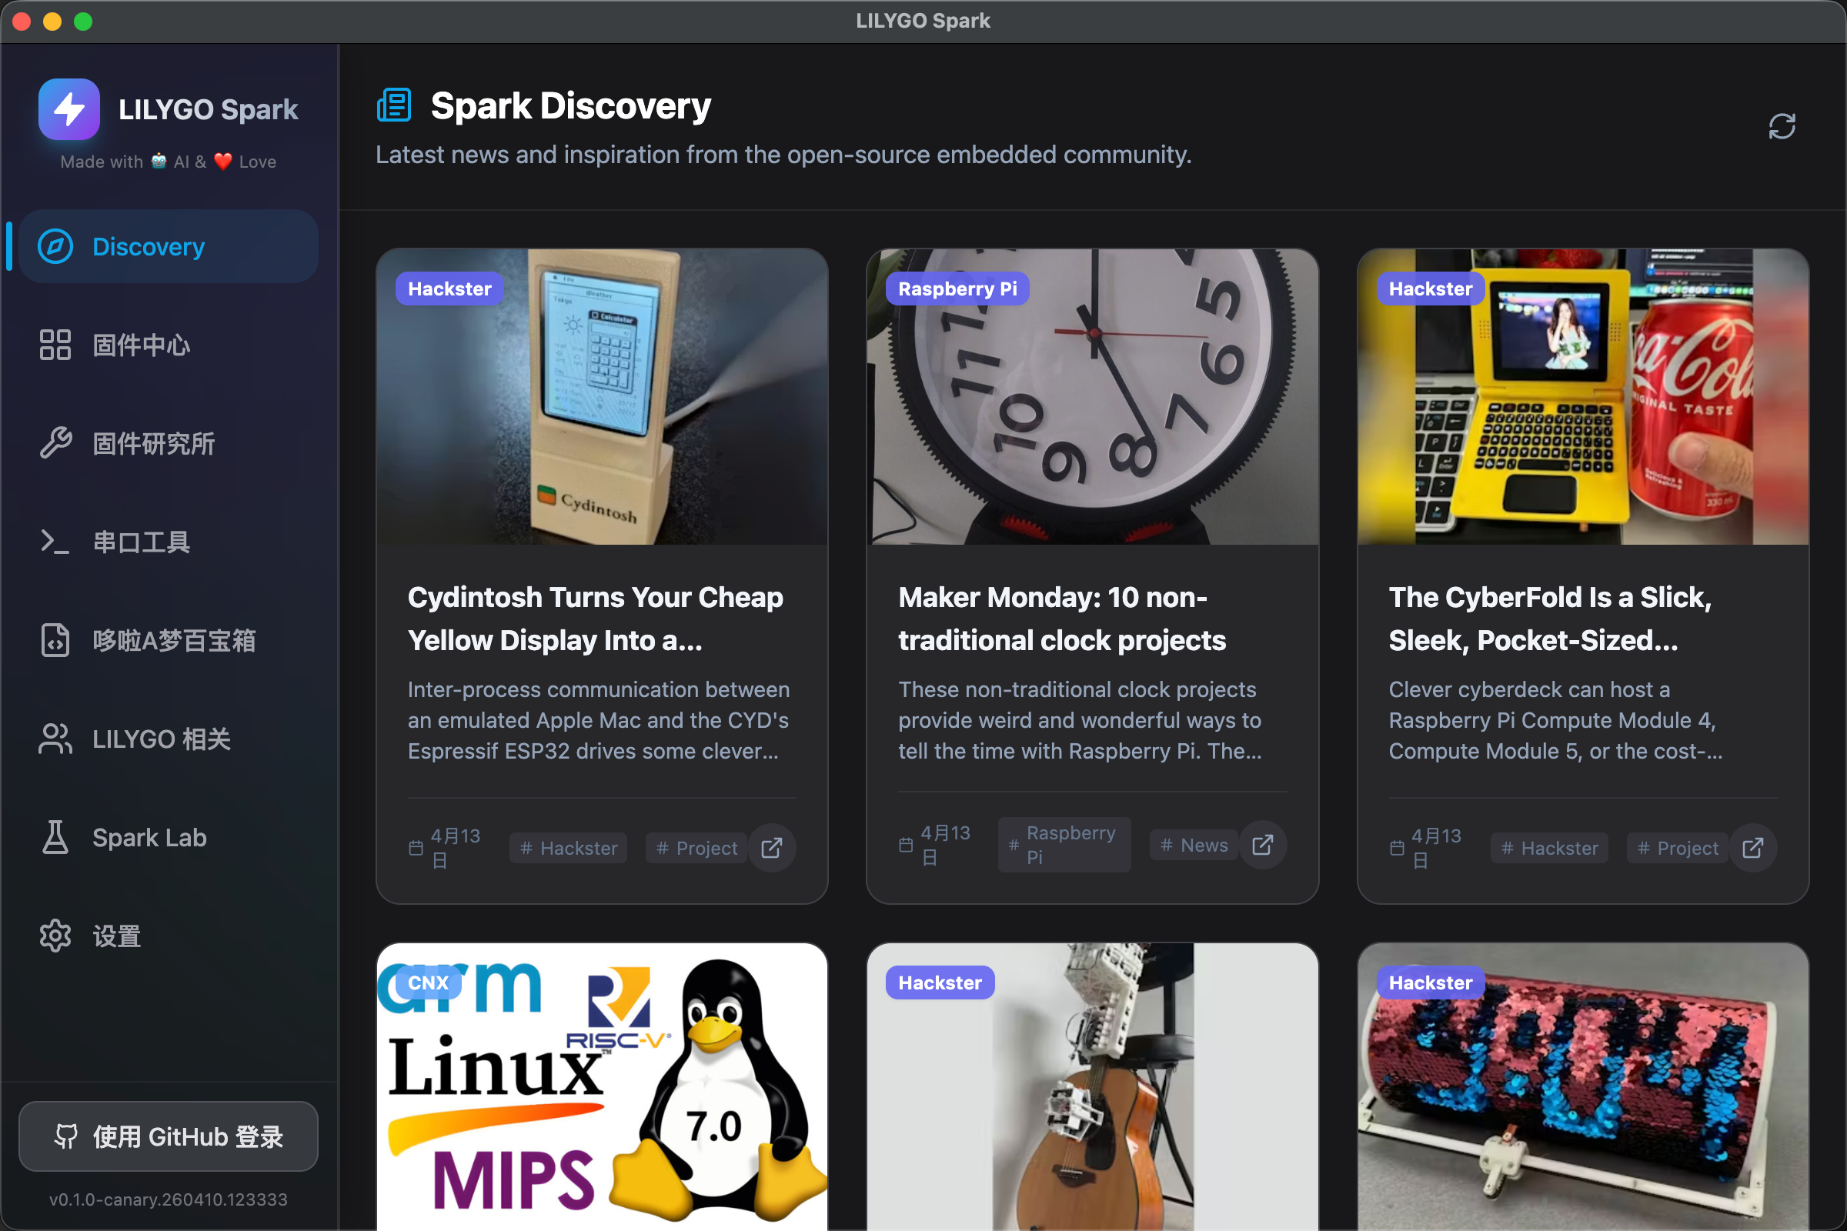Click # Project tag on Cydintosh card
Screen dimensions: 1847x1231
click(x=696, y=848)
